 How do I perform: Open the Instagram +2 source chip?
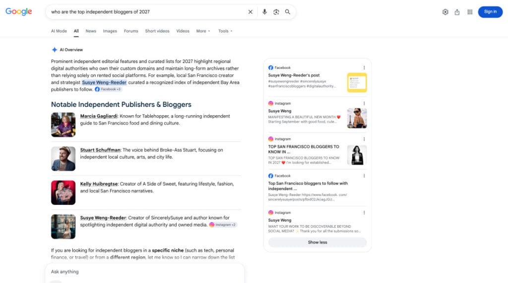[223, 225]
